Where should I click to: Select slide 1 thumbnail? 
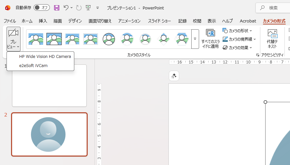pyautogui.click(x=50, y=86)
